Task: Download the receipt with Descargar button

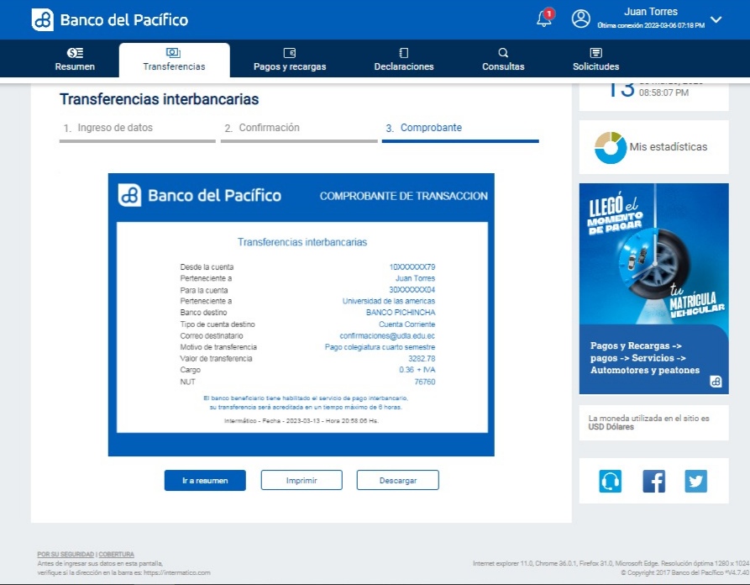Action: point(397,480)
